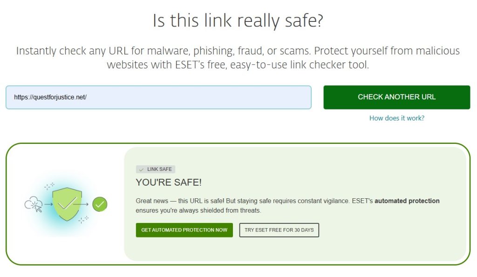The width and height of the screenshot is (477, 277).
Task: Click the green shield checkmark icon
Action: (67, 204)
